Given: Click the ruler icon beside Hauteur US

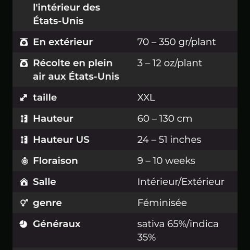Looking at the screenshot, I should point(24,140).
